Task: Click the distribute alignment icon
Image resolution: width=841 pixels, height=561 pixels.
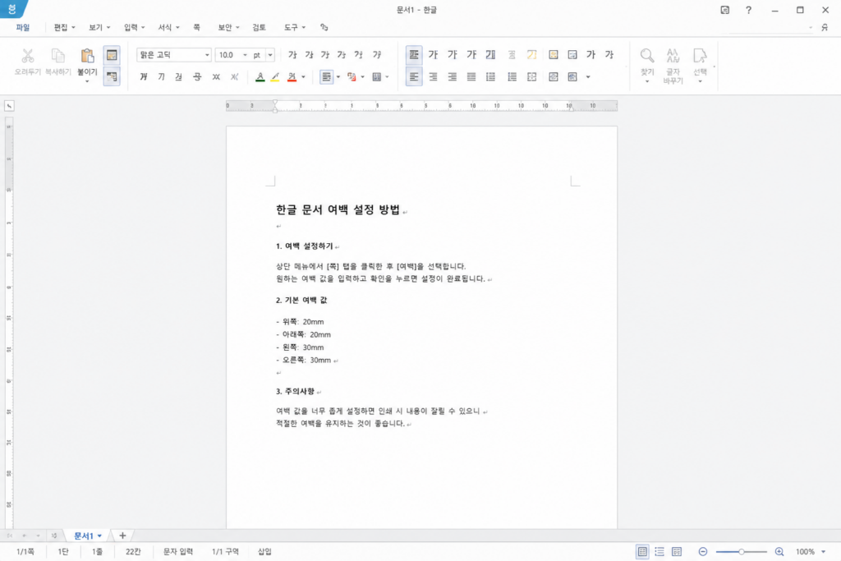Action: (490, 76)
